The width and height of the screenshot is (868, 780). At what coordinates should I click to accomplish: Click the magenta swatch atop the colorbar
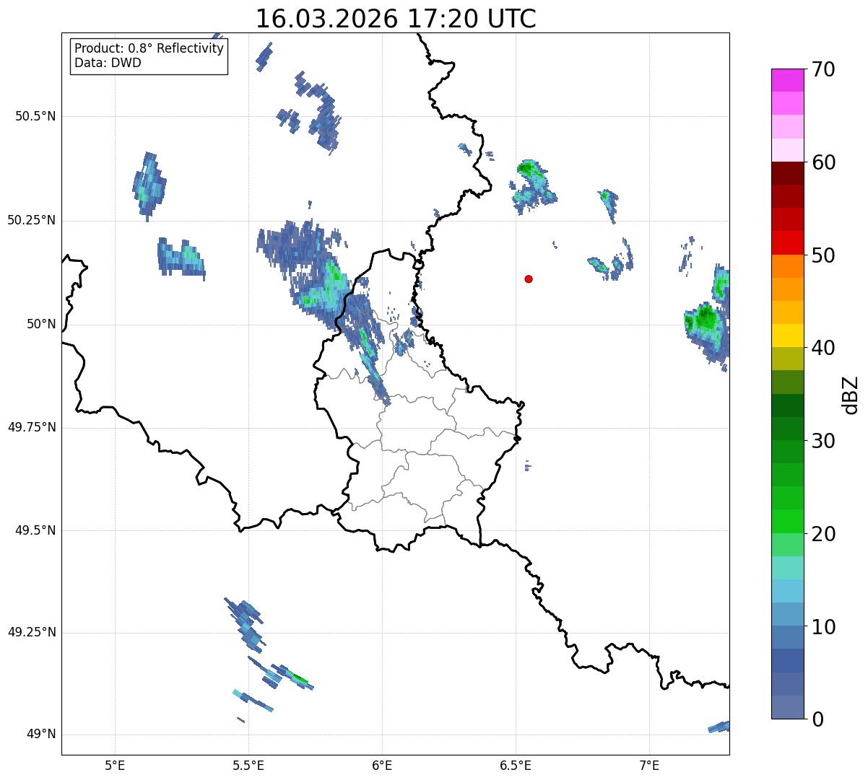[787, 80]
